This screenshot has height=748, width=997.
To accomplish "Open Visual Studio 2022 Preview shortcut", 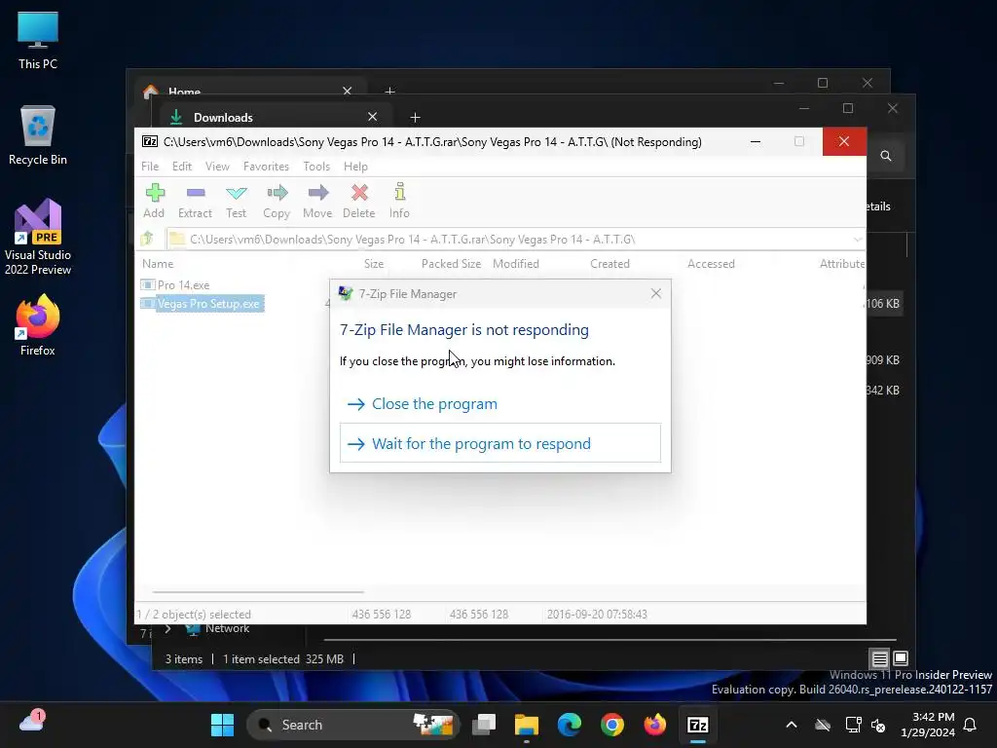I will 38,237.
